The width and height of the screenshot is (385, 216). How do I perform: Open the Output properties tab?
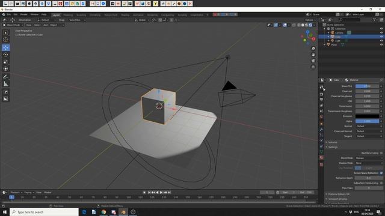click(321, 100)
